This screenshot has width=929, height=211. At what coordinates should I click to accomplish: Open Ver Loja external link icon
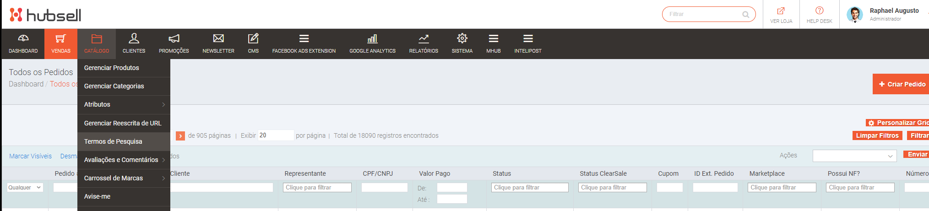[x=781, y=11]
